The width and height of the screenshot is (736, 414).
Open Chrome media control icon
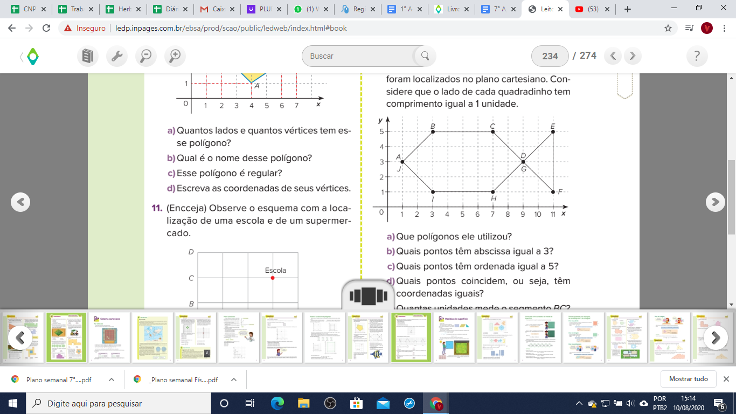689,28
